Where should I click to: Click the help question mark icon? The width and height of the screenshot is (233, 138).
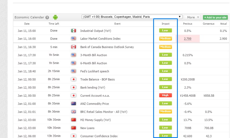[x=47, y=18]
